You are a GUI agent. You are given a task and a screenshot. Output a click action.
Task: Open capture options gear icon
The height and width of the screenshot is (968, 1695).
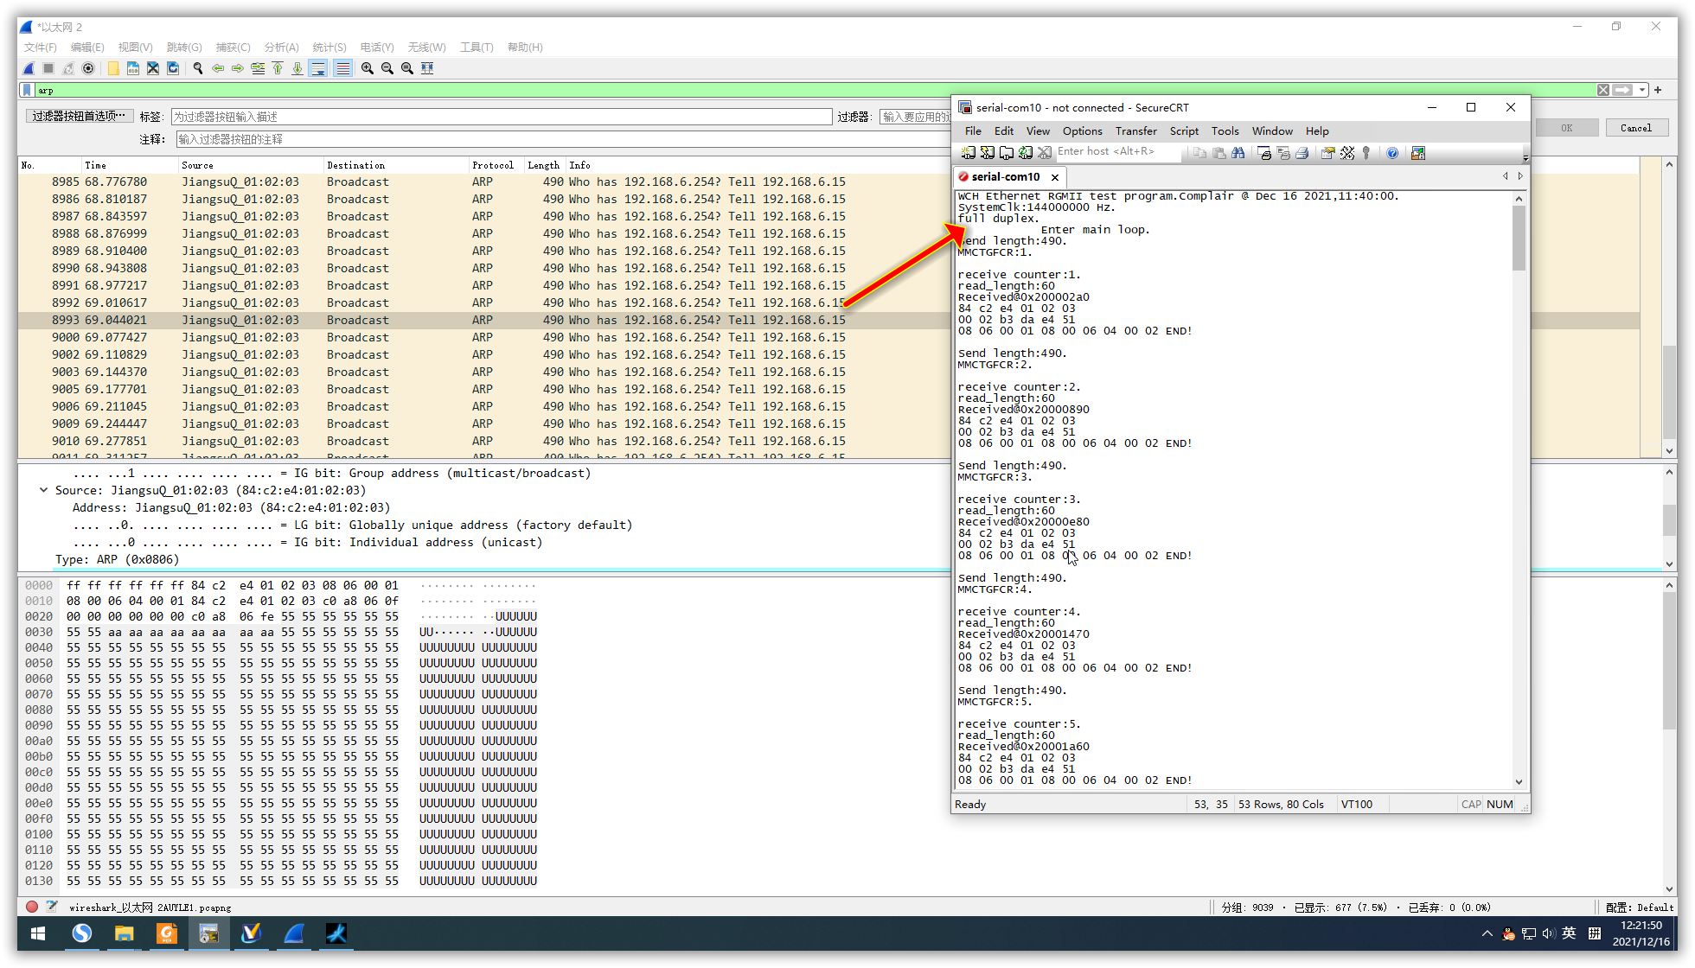click(x=88, y=68)
